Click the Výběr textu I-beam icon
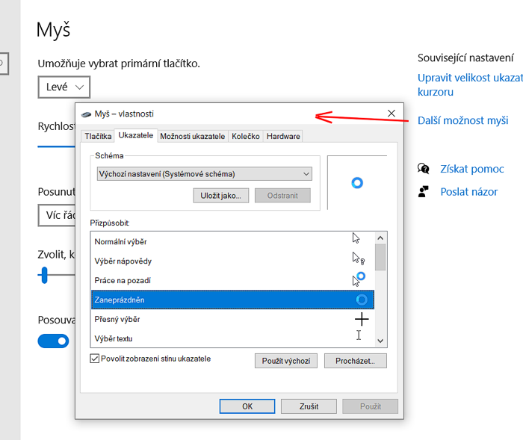Viewport: 523px width, 440px height. point(359,335)
